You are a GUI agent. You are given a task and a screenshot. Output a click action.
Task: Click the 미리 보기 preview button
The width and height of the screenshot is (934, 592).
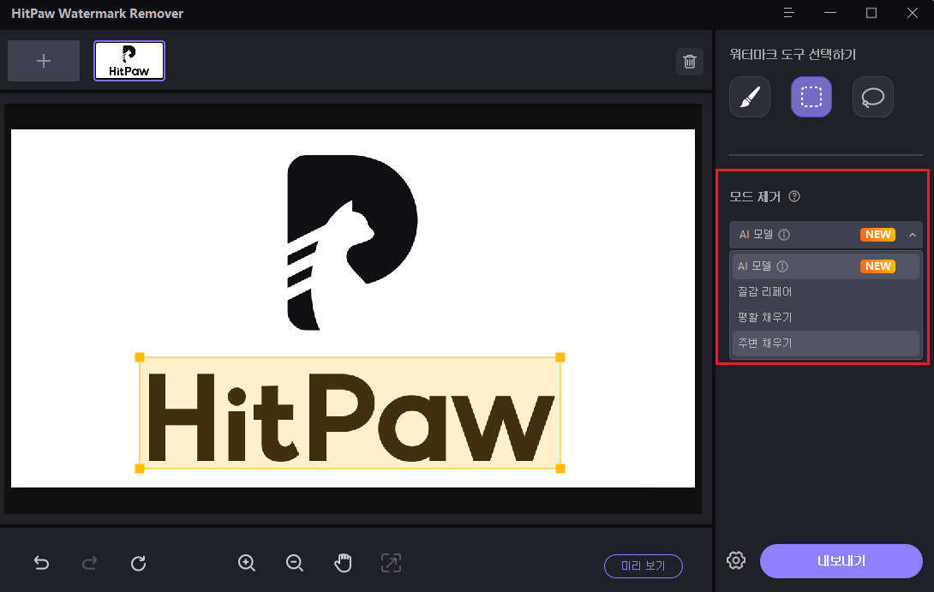point(643,566)
